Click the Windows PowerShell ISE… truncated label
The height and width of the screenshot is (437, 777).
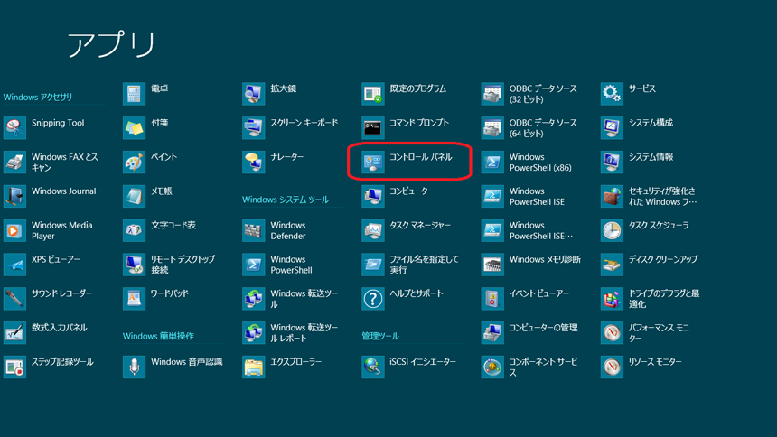(x=541, y=231)
